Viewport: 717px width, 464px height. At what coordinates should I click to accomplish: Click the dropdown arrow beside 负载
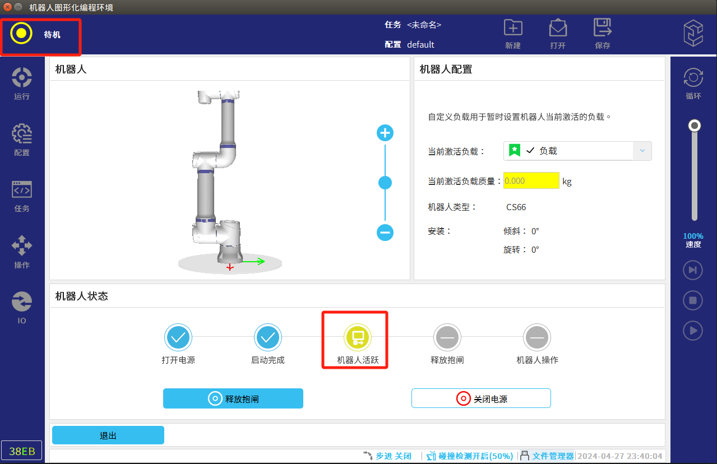pyautogui.click(x=642, y=151)
